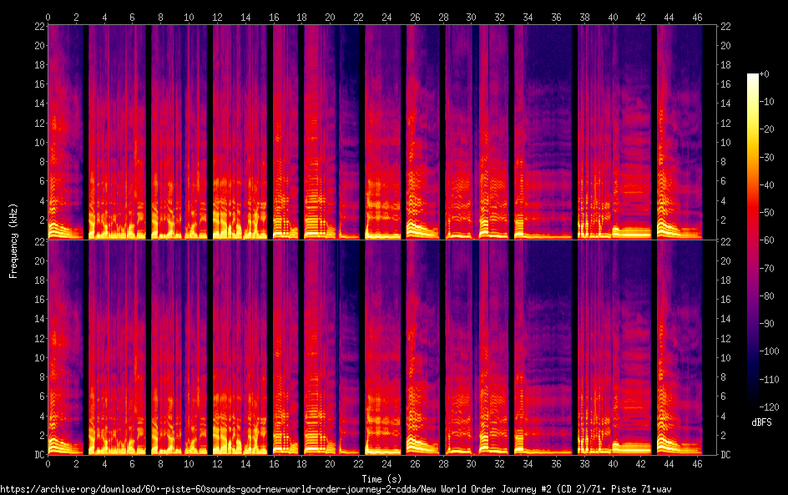Click the "-80" value on the color scale
Viewport: 788px width, 495px height.
767,296
